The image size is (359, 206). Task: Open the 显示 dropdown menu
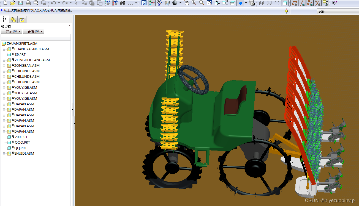point(12,31)
